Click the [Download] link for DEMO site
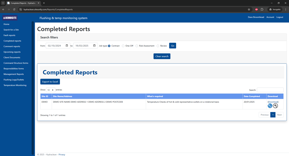The height and width of the screenshot is (156, 289). (x=273, y=102)
